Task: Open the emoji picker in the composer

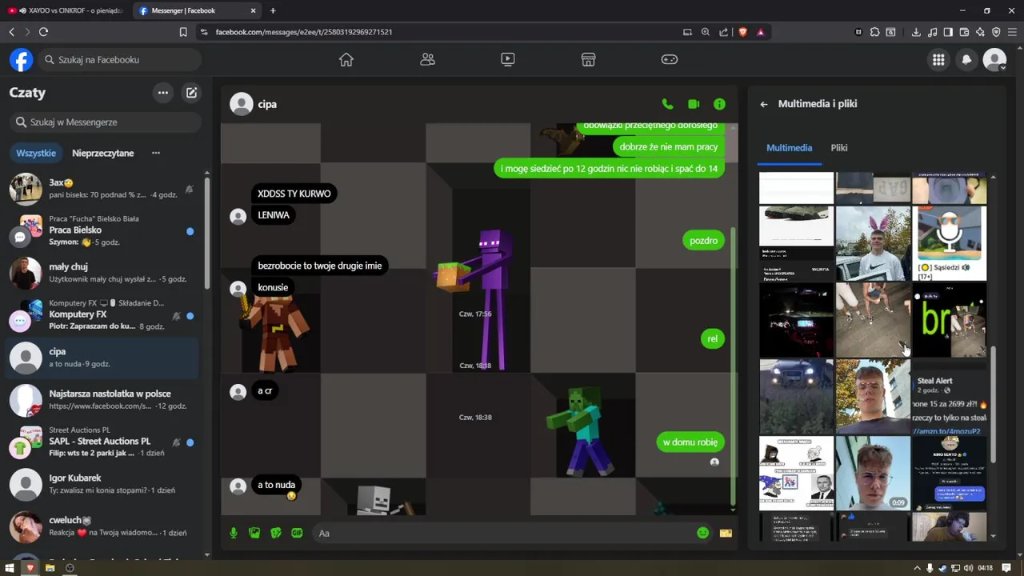Action: (702, 533)
